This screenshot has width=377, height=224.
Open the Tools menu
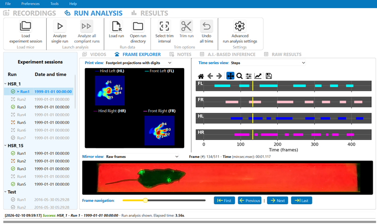tap(54, 4)
